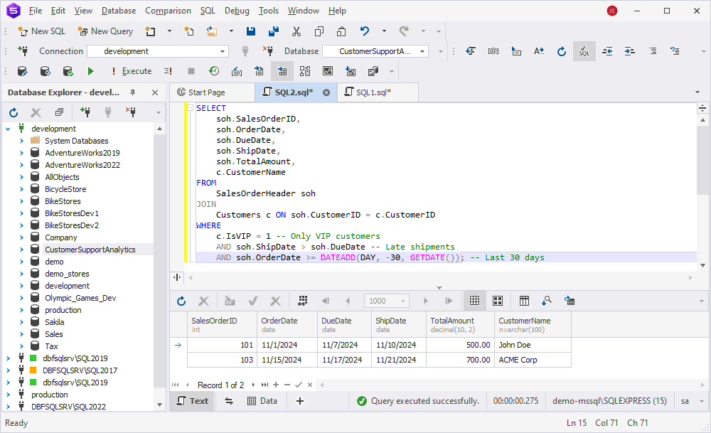Select the Sakila database in the tree
Viewport: 711px width, 433px height.
point(55,322)
